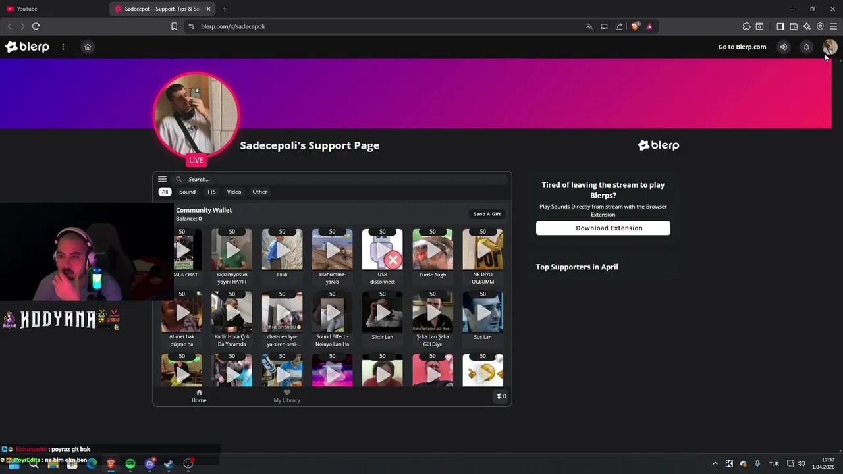
Task: Click Sadecepoli's profile picture with LIVE badge
Action: pyautogui.click(x=196, y=115)
